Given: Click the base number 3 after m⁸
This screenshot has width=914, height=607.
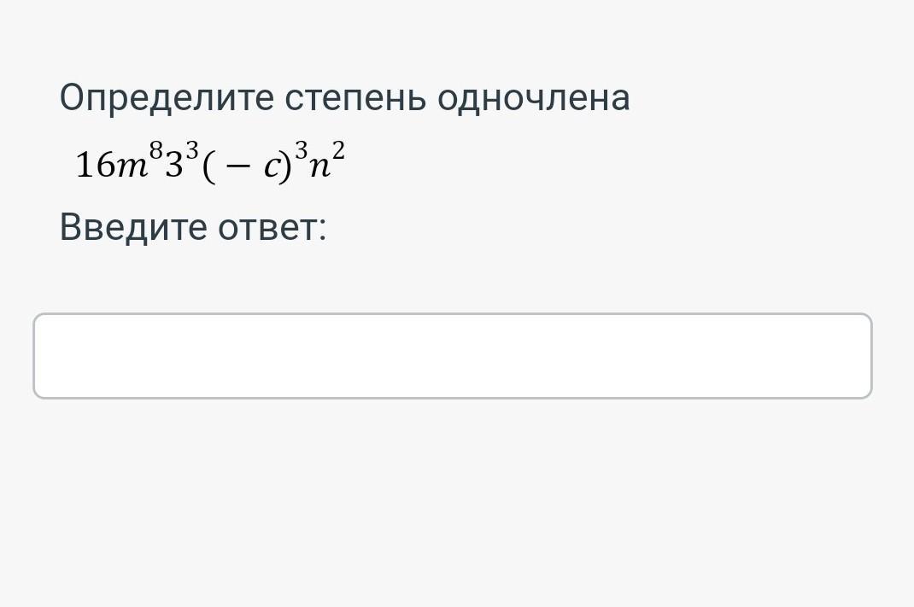Looking at the screenshot, I should (x=173, y=165).
